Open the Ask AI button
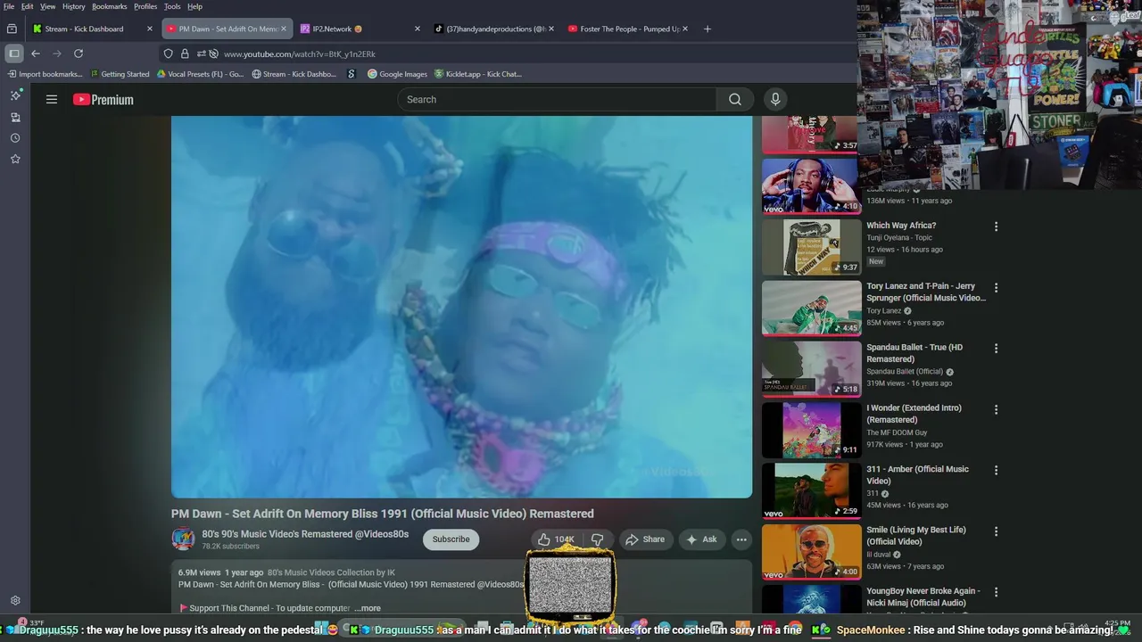This screenshot has width=1142, height=642. pos(701,539)
